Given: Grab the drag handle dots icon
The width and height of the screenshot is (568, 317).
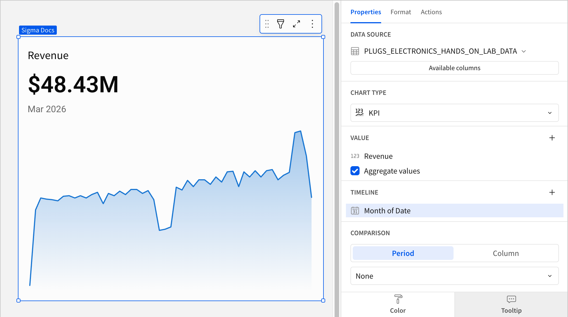Looking at the screenshot, I should pos(267,24).
